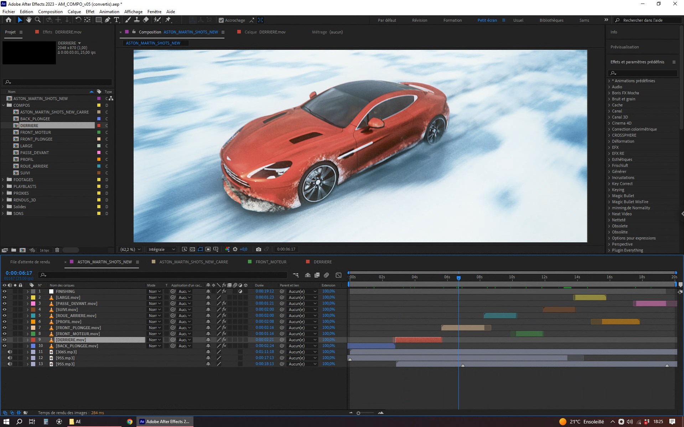Hide the [DERRIERE.mov] layer eye toggle
Viewport: 684px width, 427px height.
pyautogui.click(x=5, y=340)
